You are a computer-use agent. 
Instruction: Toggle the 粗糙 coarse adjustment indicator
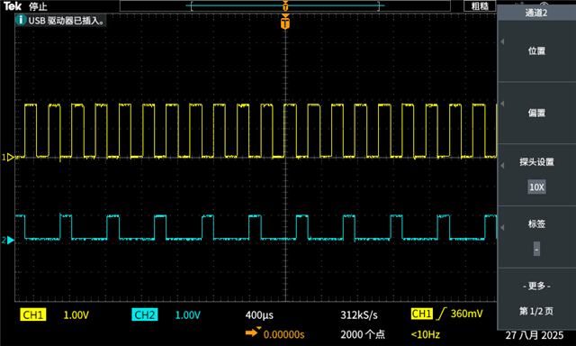click(480, 6)
